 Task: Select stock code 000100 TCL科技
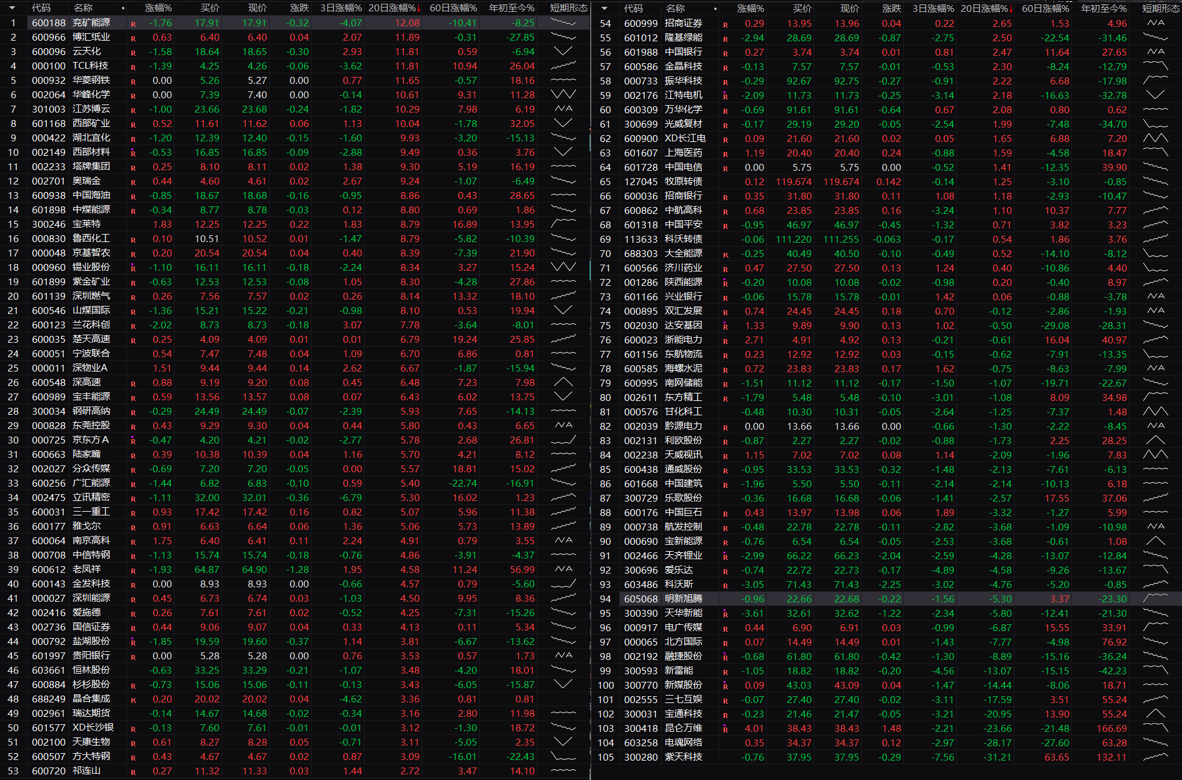tap(49, 66)
